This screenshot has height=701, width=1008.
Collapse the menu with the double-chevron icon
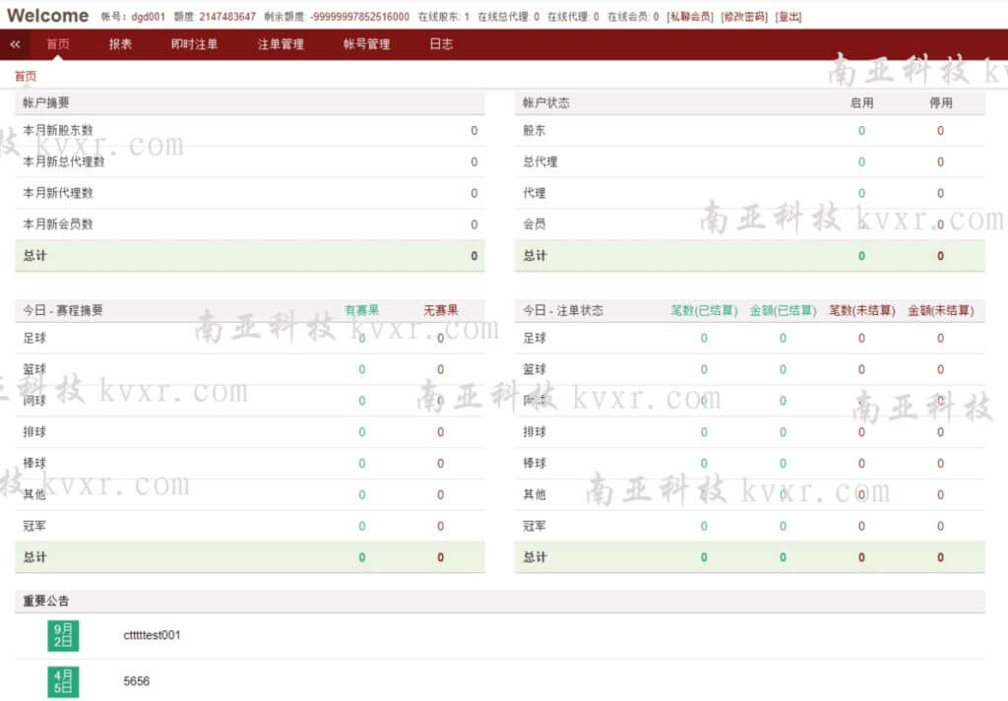pyautogui.click(x=15, y=44)
